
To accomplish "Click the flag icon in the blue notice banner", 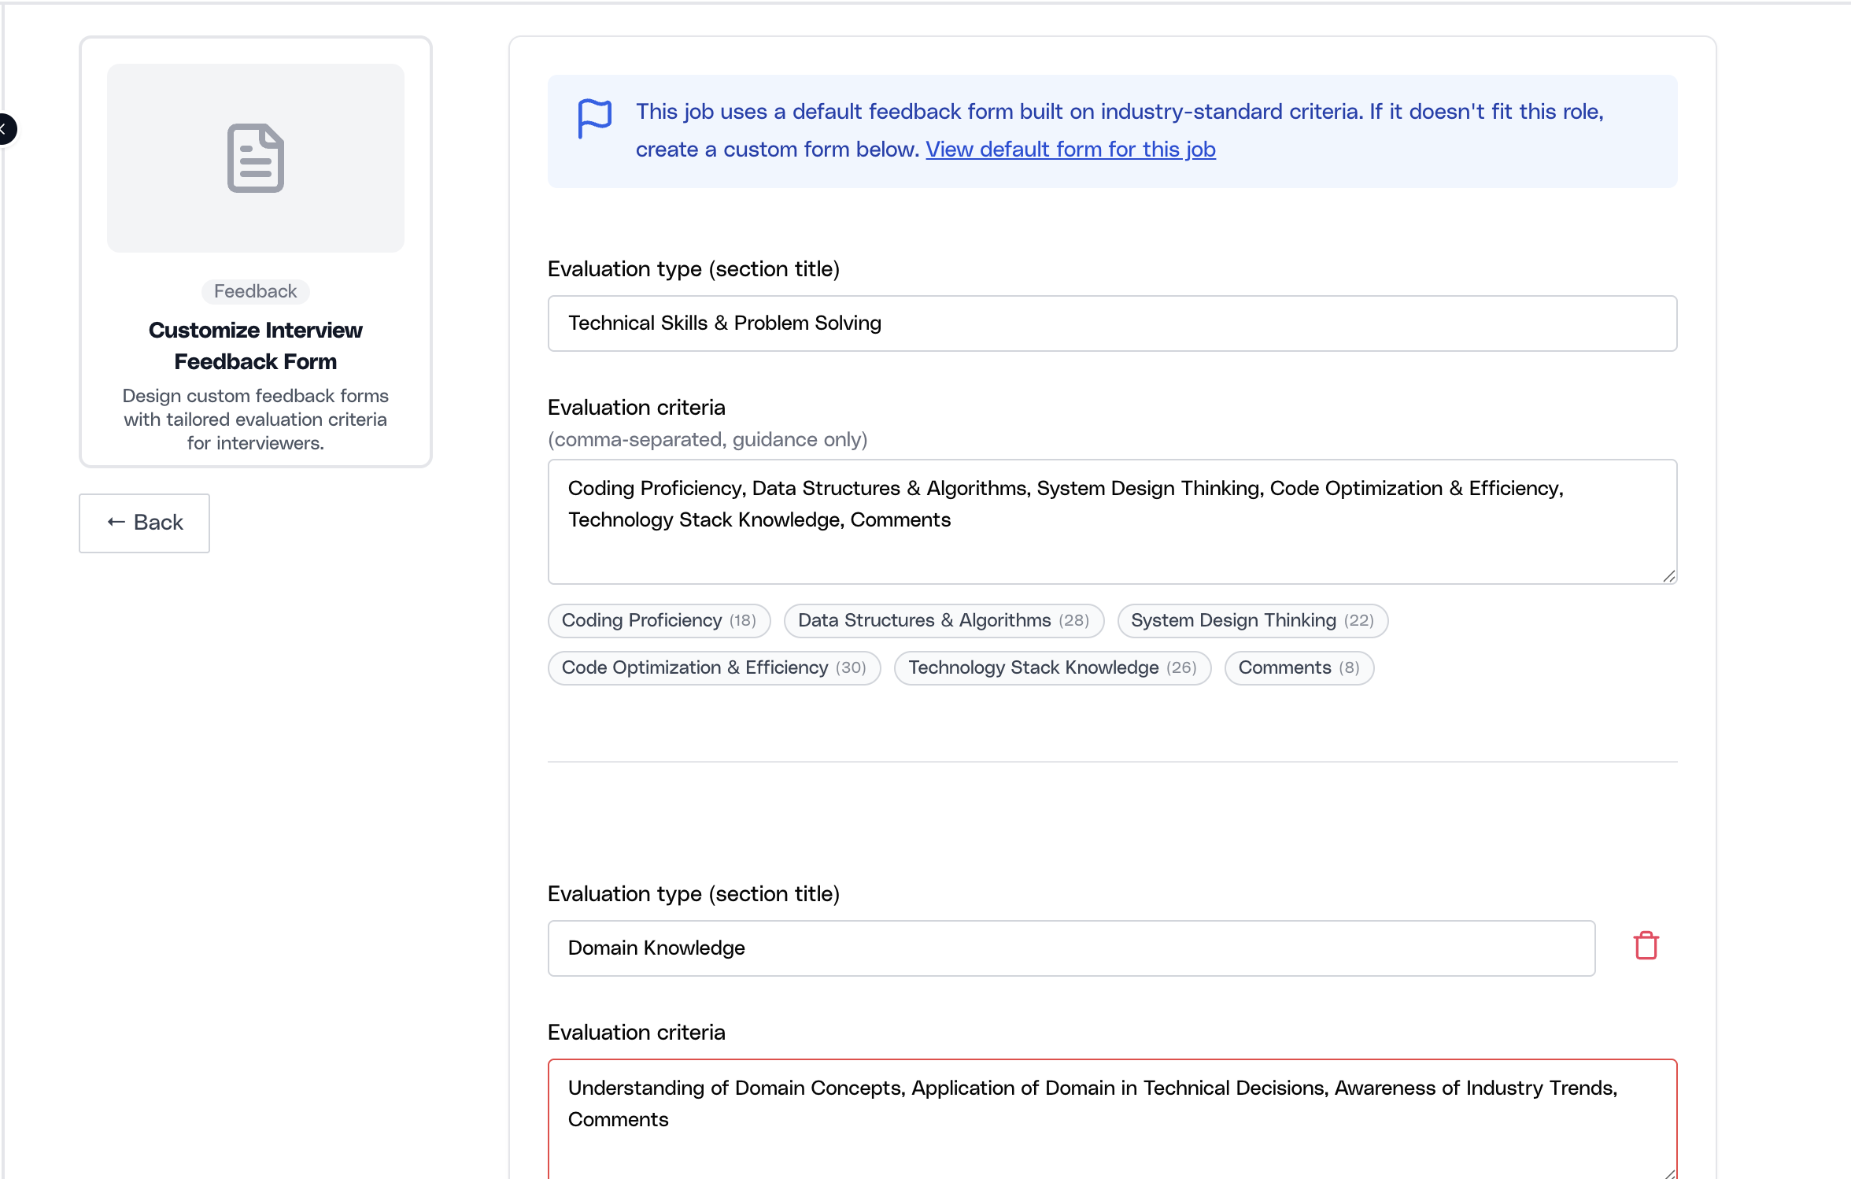I will 593,119.
